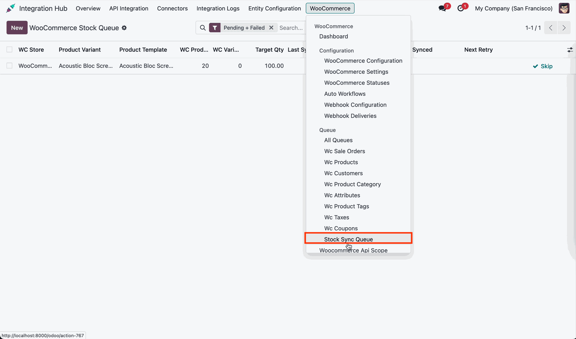Select the Acoustic Bloc Screen row checkbox

[10, 66]
